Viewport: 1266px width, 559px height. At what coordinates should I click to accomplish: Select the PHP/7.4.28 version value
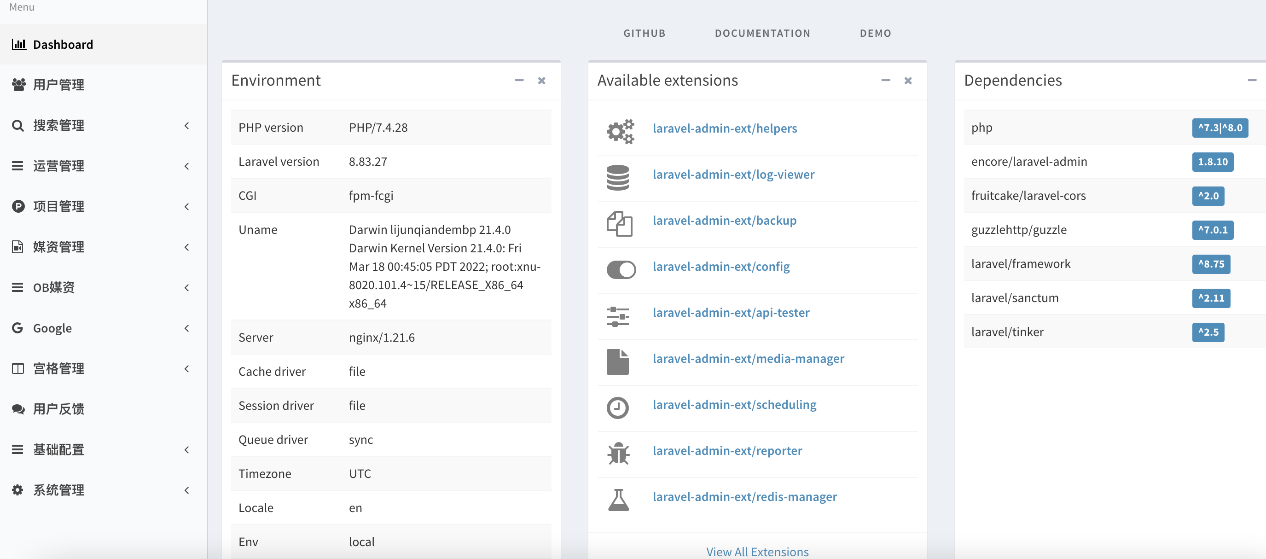(x=378, y=128)
